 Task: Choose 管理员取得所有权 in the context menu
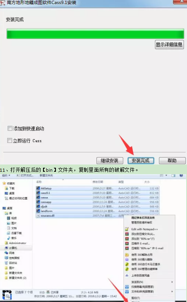click(x=142, y=223)
